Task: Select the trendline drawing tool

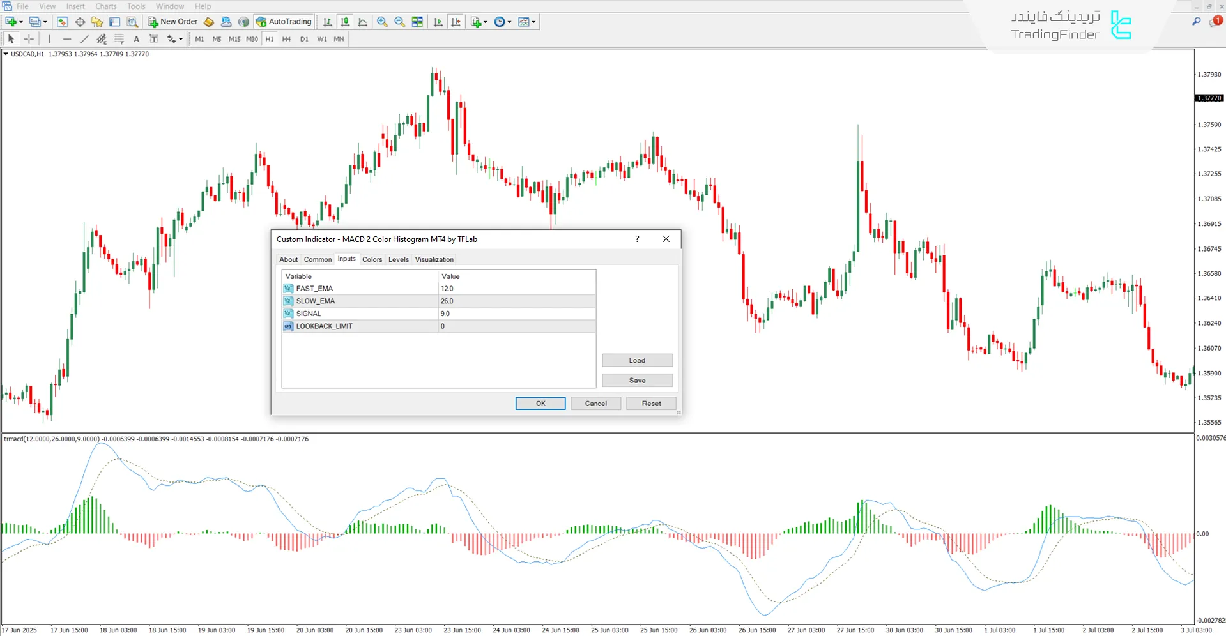Action: (x=84, y=39)
